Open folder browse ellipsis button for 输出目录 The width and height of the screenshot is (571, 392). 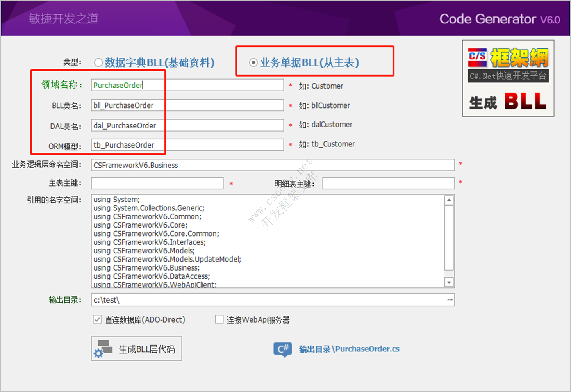[x=450, y=300]
